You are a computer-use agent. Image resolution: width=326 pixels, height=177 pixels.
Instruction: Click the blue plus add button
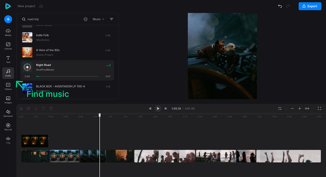8,19
